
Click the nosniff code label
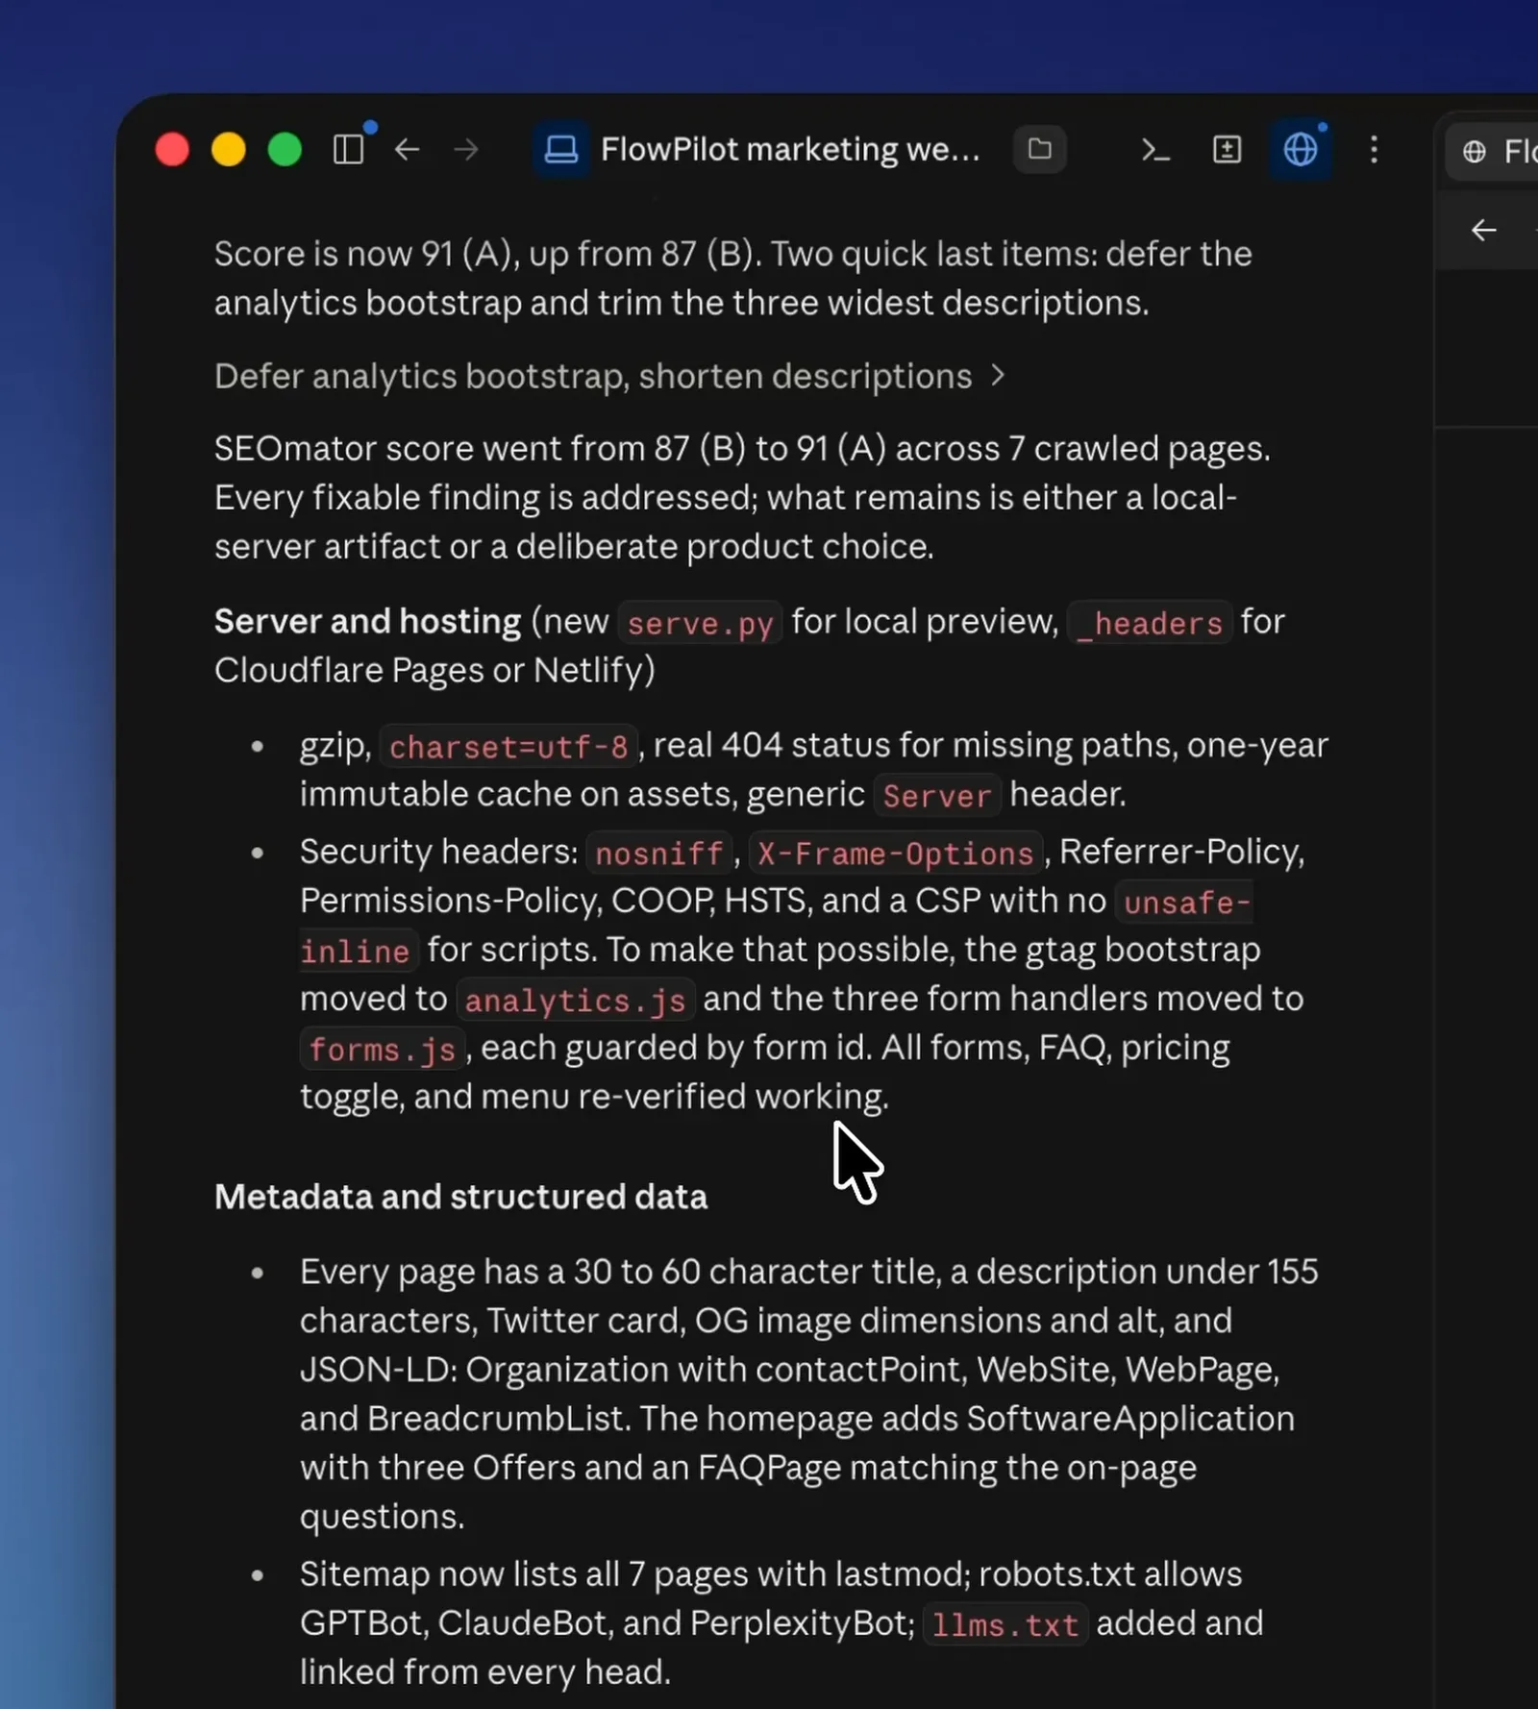pyautogui.click(x=658, y=853)
